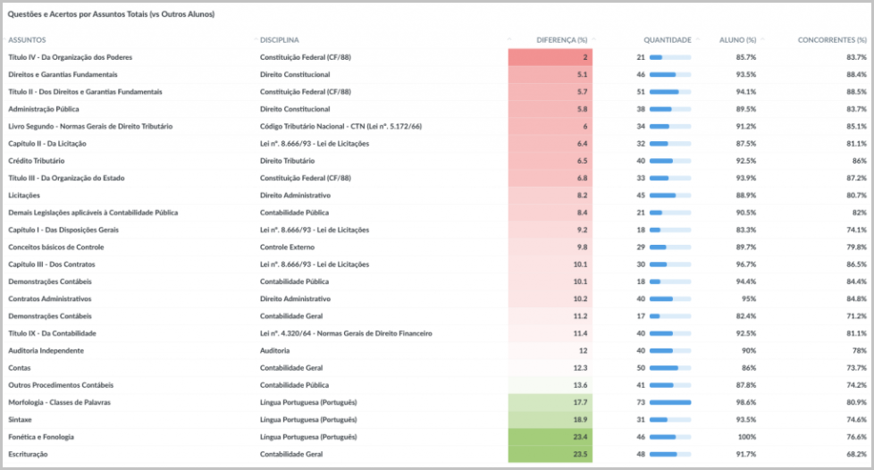
Task: Sort by the ASSUNTOS column header
Action: [27, 40]
